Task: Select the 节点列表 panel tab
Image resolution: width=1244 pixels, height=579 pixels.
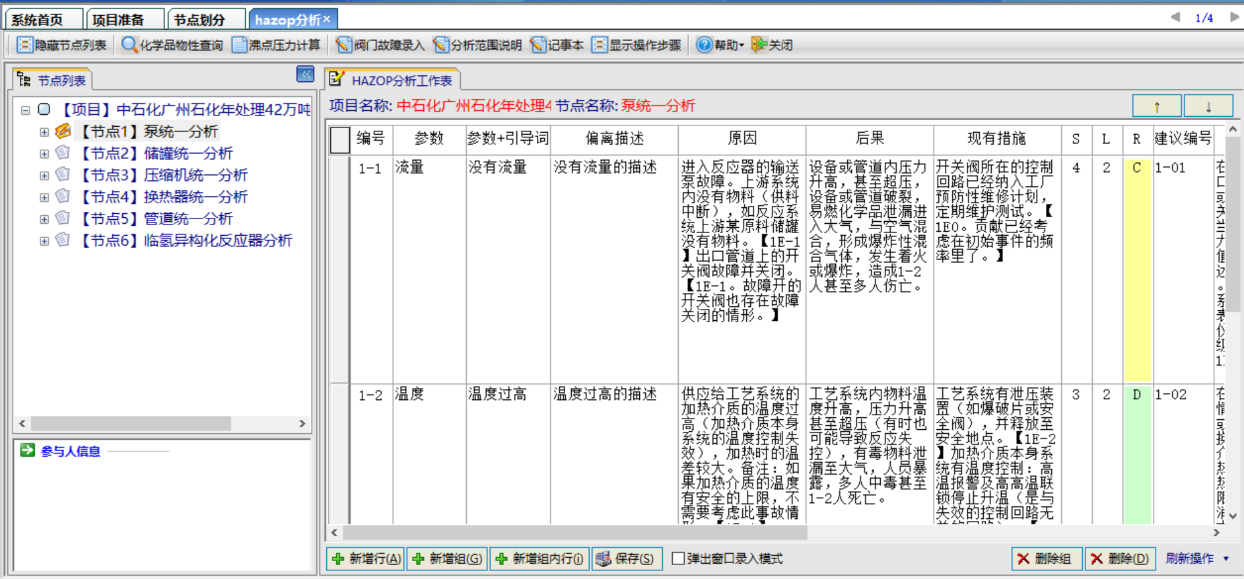Action: click(53, 81)
